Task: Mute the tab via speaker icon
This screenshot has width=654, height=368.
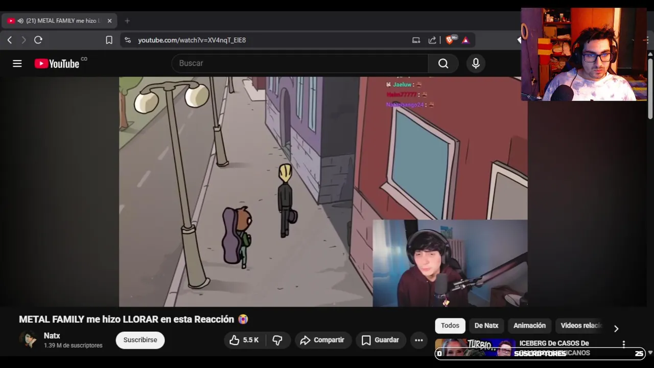Action: (20, 21)
